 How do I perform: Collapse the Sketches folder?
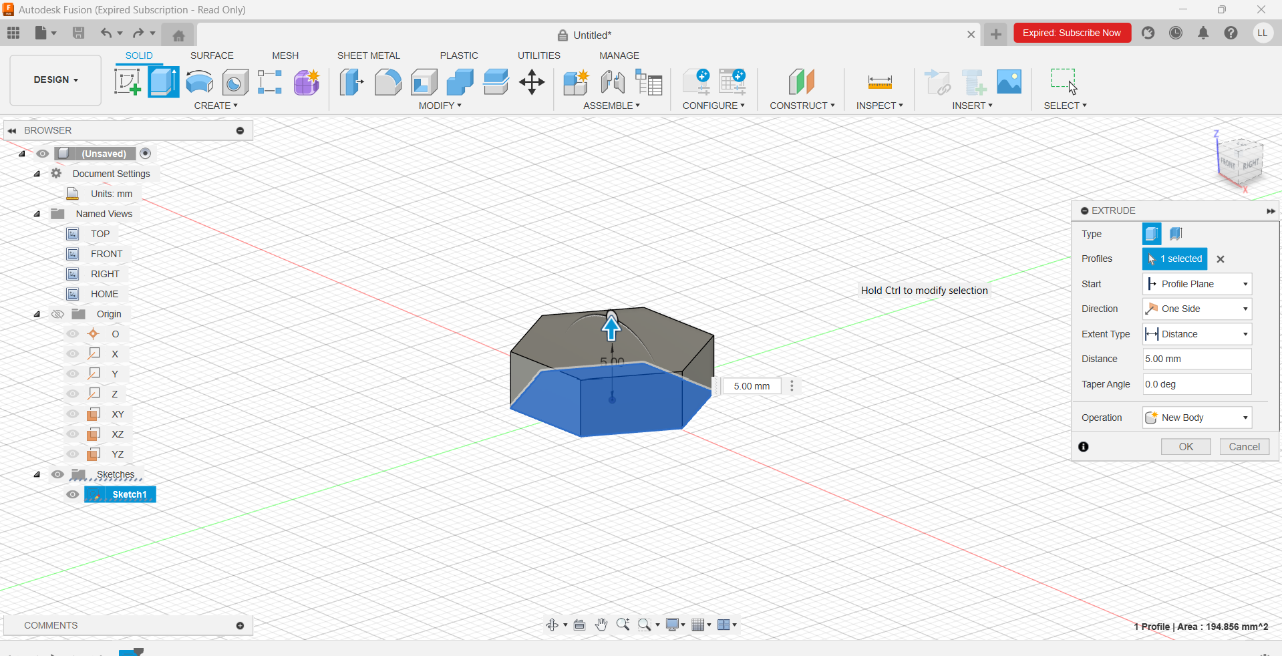[37, 474]
